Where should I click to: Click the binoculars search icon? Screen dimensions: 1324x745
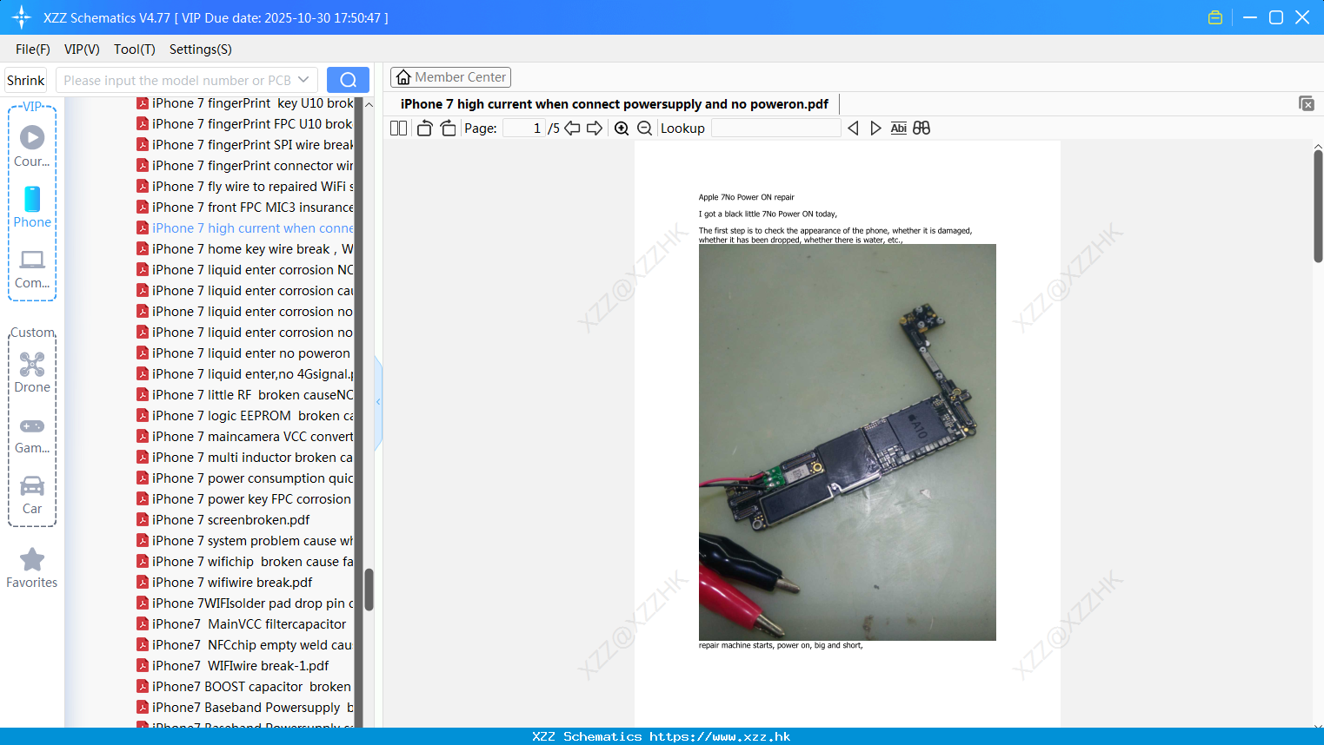921,128
